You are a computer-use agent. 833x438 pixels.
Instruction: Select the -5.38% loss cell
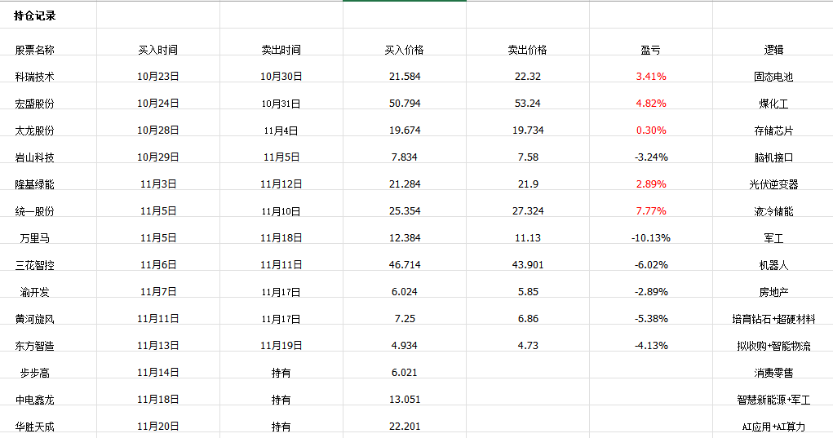pyautogui.click(x=651, y=319)
